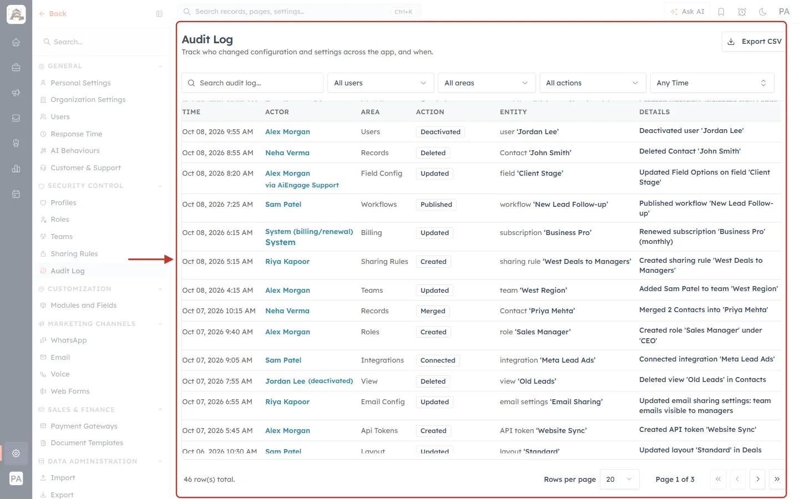Go back using the Back link
The height and width of the screenshot is (499, 799).
pyautogui.click(x=53, y=14)
